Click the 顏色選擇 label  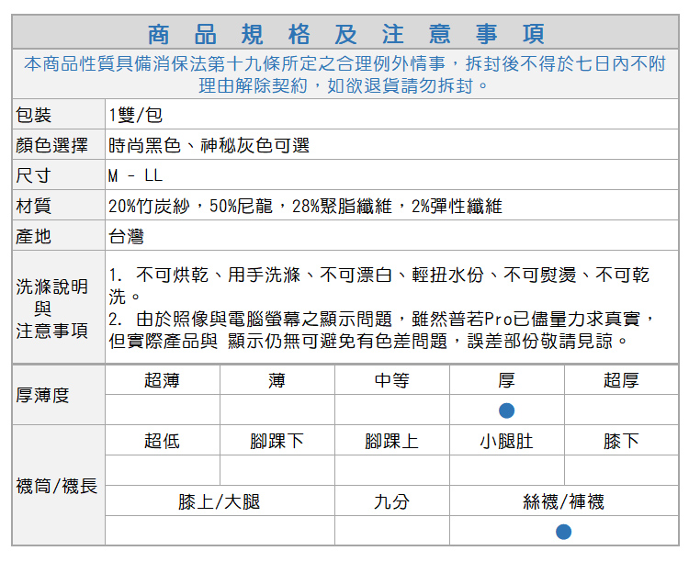tap(52, 145)
